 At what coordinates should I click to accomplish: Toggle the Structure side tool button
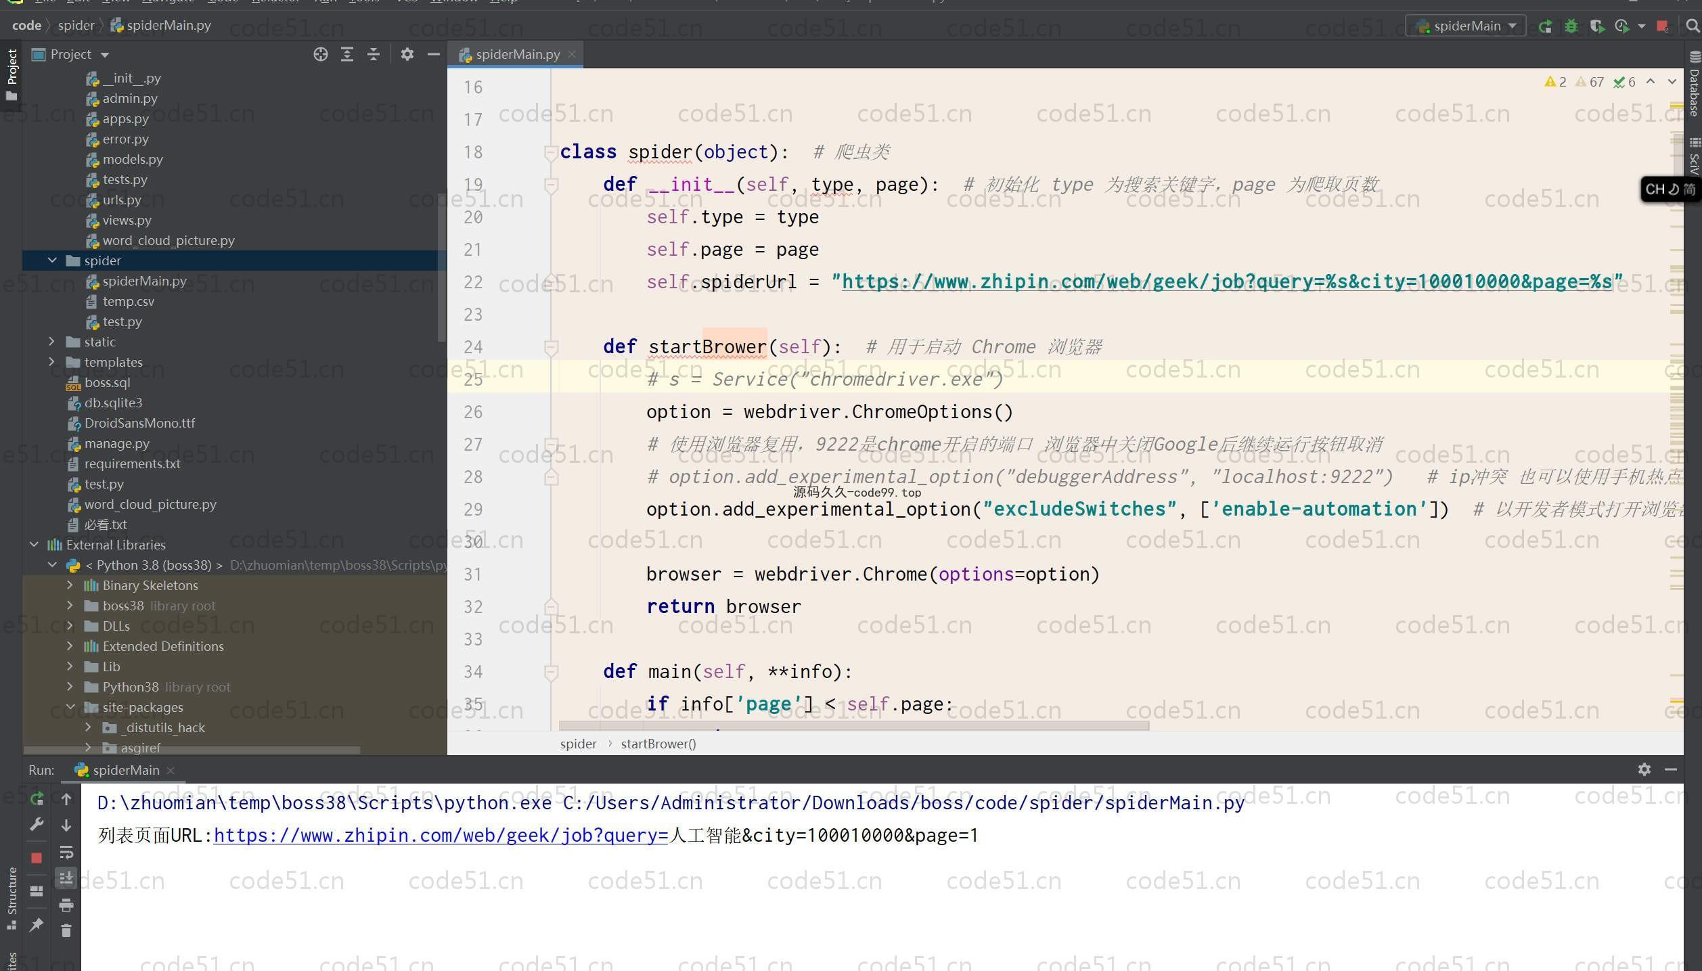pos(12,899)
